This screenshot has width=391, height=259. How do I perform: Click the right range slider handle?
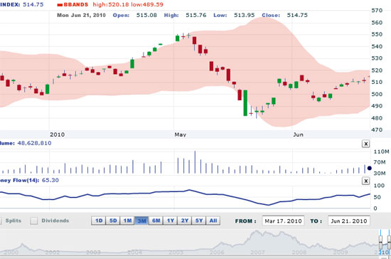[x=389, y=242]
